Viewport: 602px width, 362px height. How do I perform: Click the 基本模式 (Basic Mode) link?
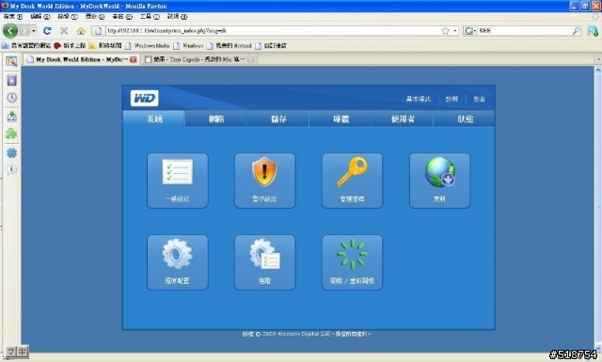click(x=419, y=99)
